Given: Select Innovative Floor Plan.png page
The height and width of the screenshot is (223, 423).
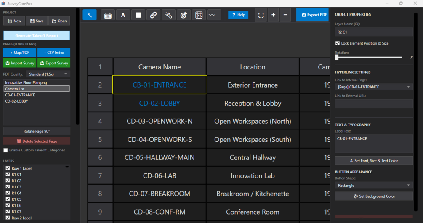Looking at the screenshot, I should tap(26, 83).
